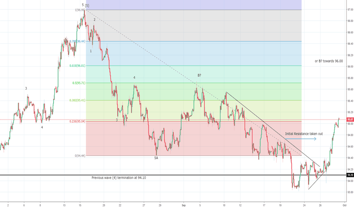The height and width of the screenshot is (208, 354).
Task: Select the 0.786(96.44) Fibonacci label
Action: (x=77, y=41)
